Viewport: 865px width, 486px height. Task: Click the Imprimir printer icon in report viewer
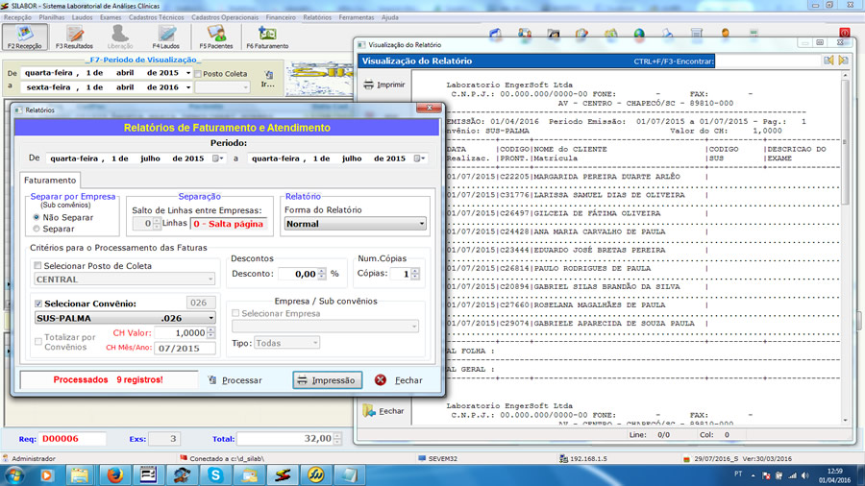coord(384,85)
